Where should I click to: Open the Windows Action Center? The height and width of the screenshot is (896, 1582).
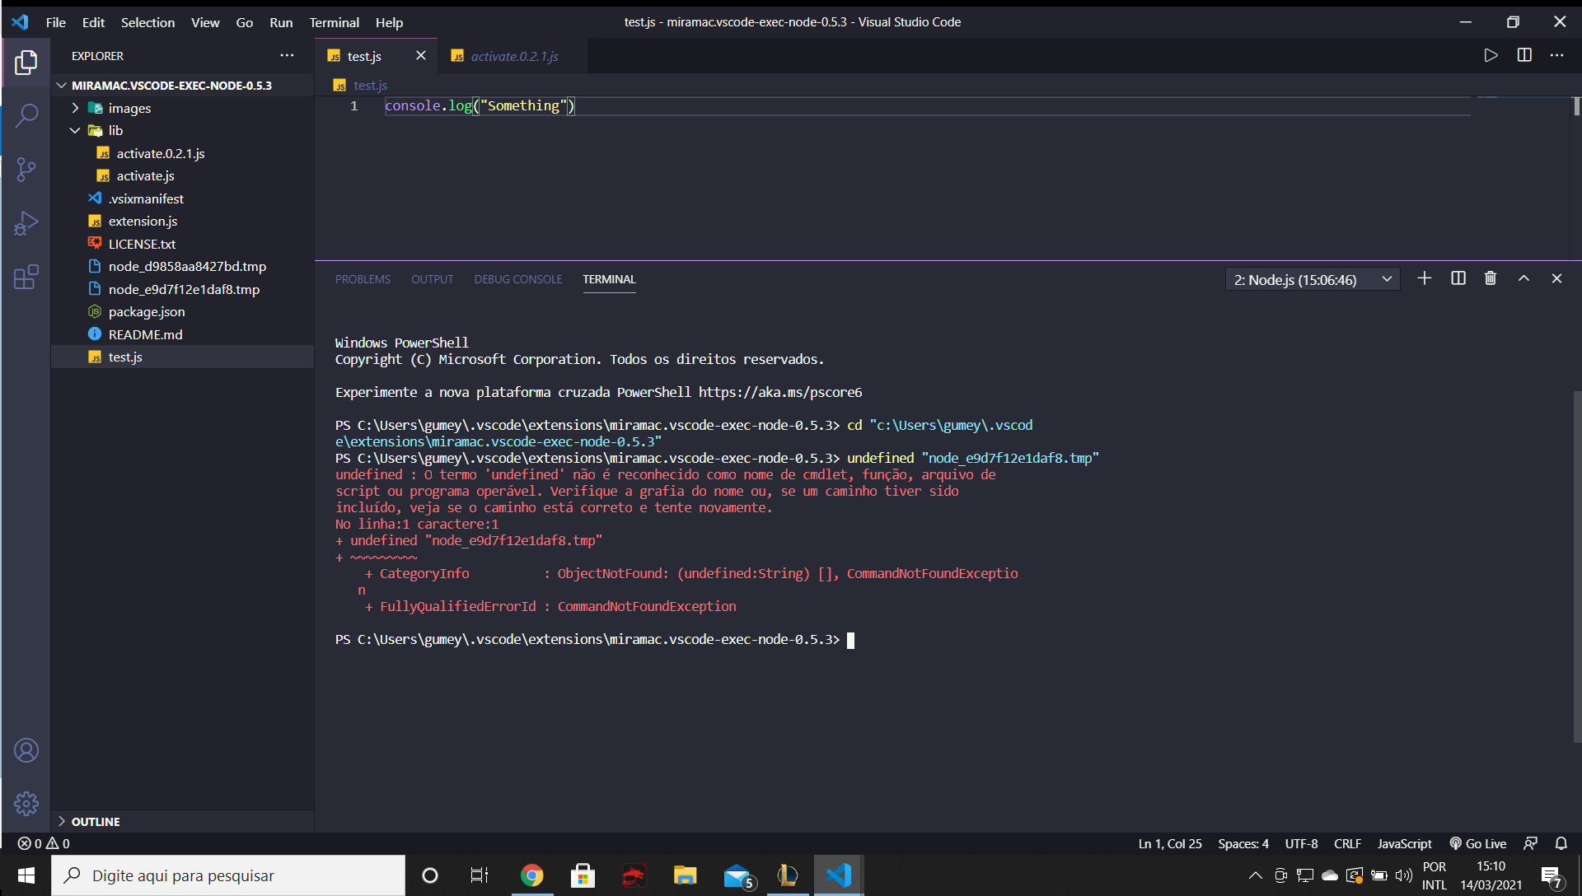[x=1552, y=875]
